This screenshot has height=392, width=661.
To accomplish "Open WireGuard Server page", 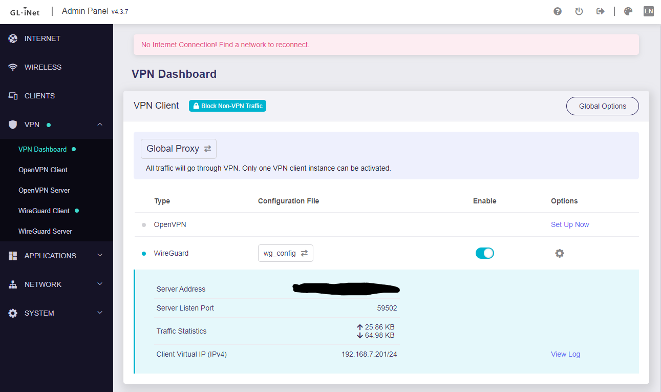I will pyautogui.click(x=45, y=231).
